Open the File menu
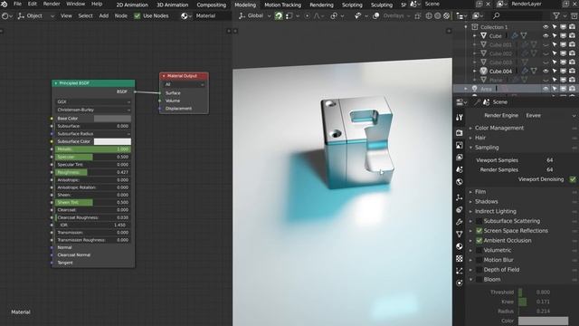 tap(17, 4)
